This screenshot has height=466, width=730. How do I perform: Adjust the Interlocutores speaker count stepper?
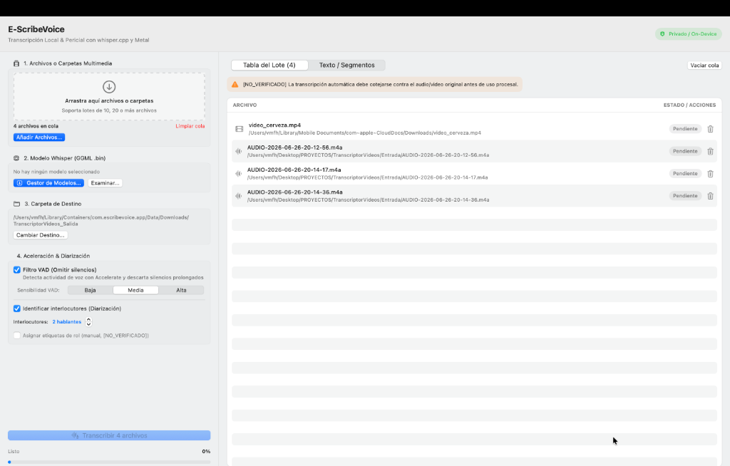coord(88,321)
